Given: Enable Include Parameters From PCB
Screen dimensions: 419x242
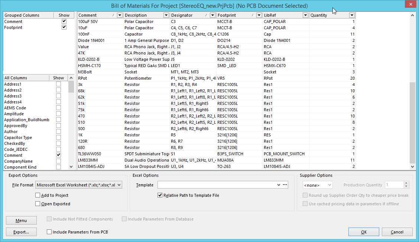Looking at the screenshot, I should (x=49, y=232).
